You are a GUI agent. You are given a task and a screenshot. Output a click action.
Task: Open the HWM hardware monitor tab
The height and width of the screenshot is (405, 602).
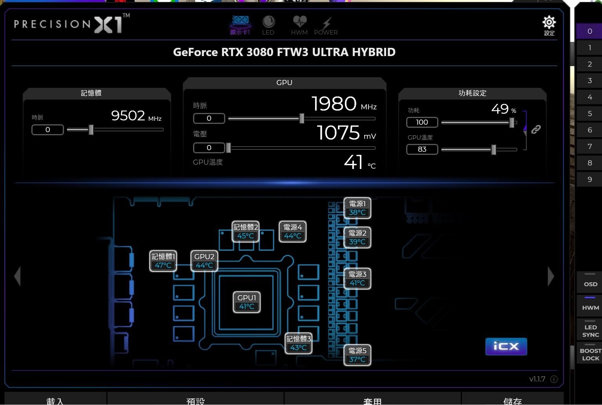(x=299, y=25)
